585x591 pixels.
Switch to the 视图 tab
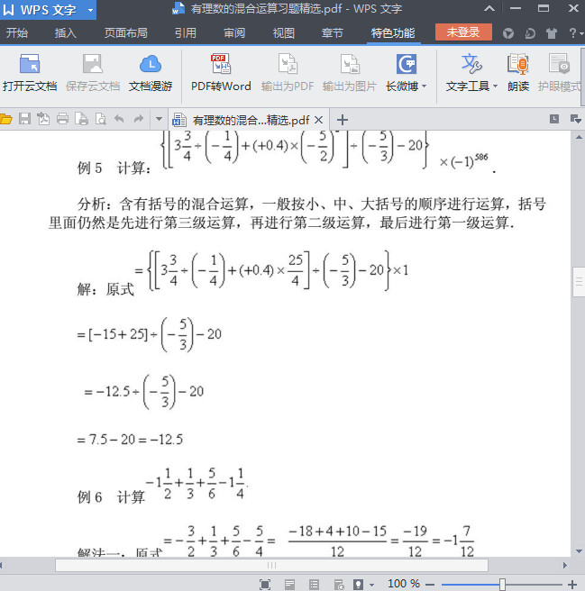[x=283, y=32]
